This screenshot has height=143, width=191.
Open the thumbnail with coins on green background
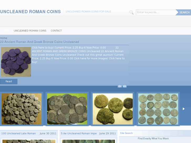pos(67,109)
